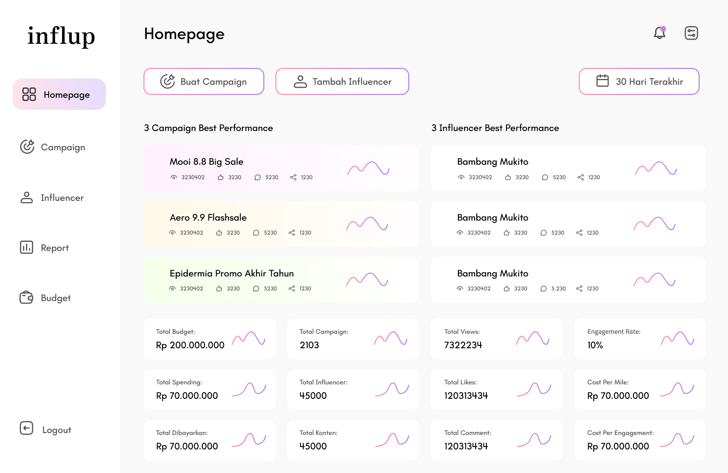Open the 30 Hari Terakhir date range selector
Image resolution: width=728 pixels, height=473 pixels.
639,81
